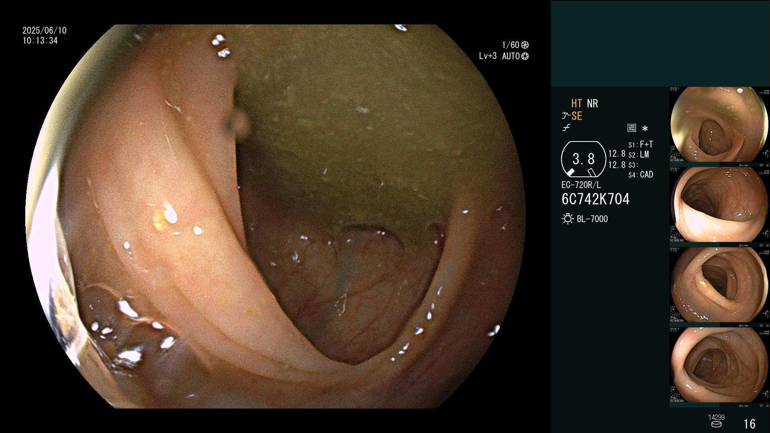Open the third captured thumbnail
Image resolution: width=770 pixels, height=433 pixels.
point(719,287)
